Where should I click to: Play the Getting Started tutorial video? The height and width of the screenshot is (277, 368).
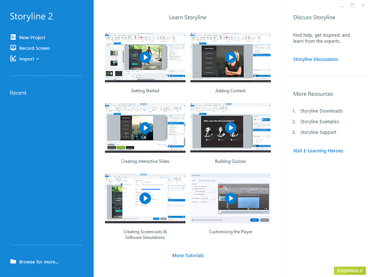(x=145, y=57)
